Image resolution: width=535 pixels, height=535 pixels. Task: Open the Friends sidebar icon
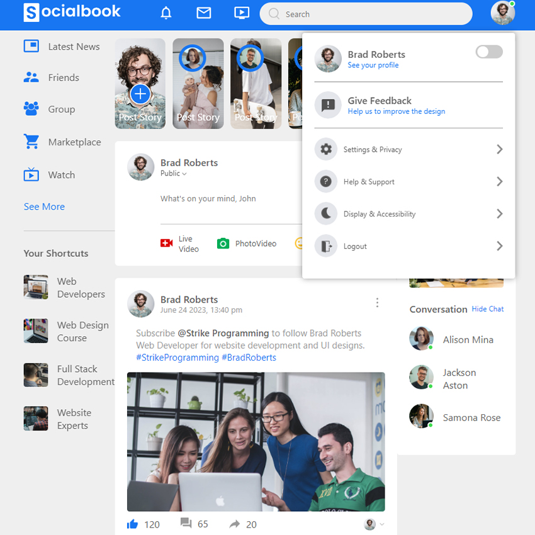[x=31, y=77]
